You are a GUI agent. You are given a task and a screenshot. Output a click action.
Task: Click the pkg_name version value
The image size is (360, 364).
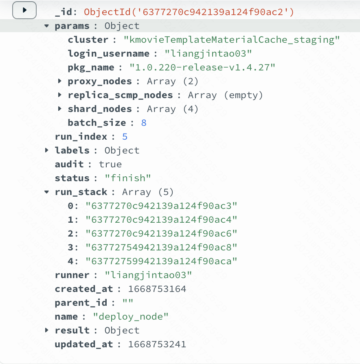click(x=202, y=68)
